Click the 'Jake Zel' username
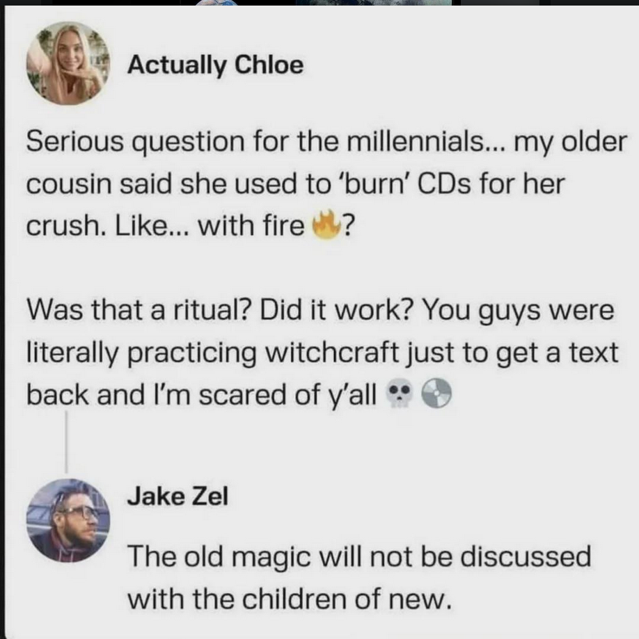Viewport: 639px width, 639px height. pos(177,497)
